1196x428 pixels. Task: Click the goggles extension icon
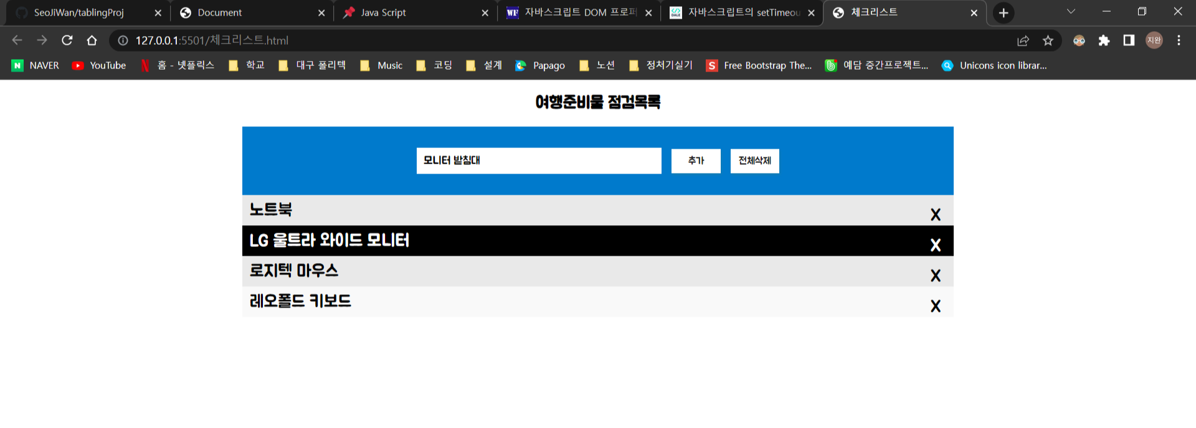click(x=1079, y=40)
